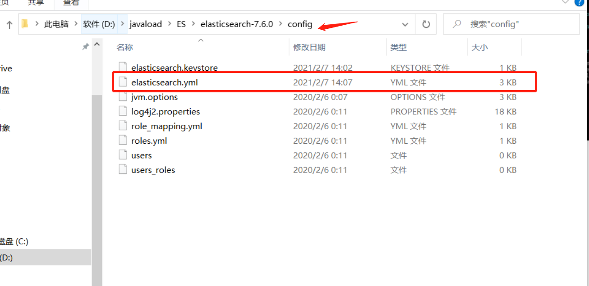
Task: Click date 2021/2/7 14:02 of elasticsearch.keystore
Action: [323, 68]
